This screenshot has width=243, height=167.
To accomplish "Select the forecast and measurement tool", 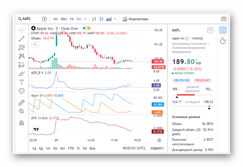I will point(22,65).
